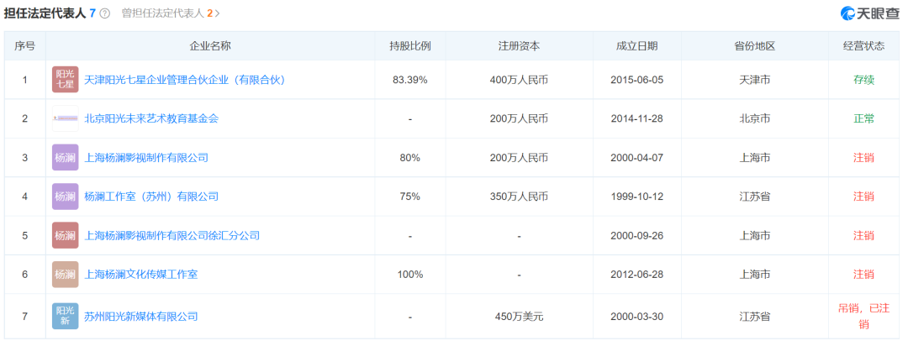This screenshot has height=346, width=908.
Task: Click the 天津市 region cell
Action: pos(754,80)
